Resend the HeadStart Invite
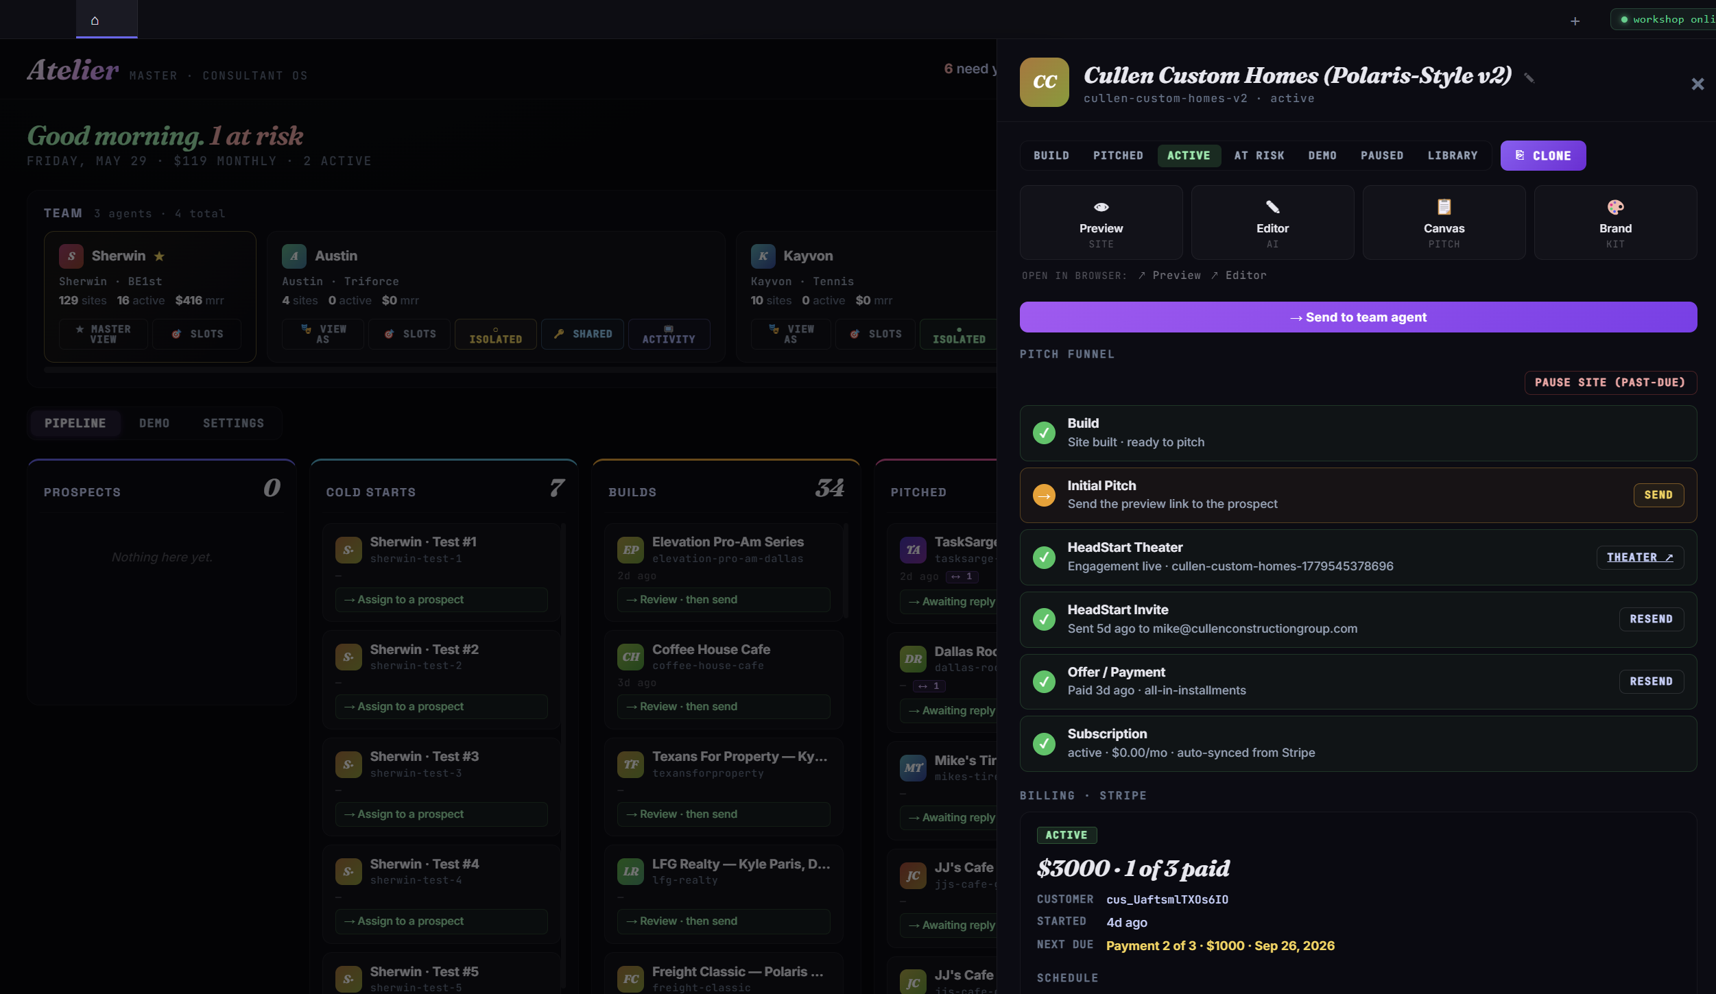The height and width of the screenshot is (994, 1716). pyautogui.click(x=1651, y=619)
